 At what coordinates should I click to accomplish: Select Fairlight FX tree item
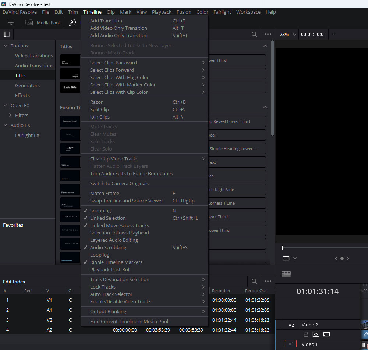27,135
